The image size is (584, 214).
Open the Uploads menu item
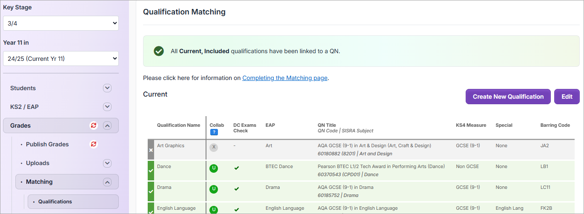(x=37, y=163)
